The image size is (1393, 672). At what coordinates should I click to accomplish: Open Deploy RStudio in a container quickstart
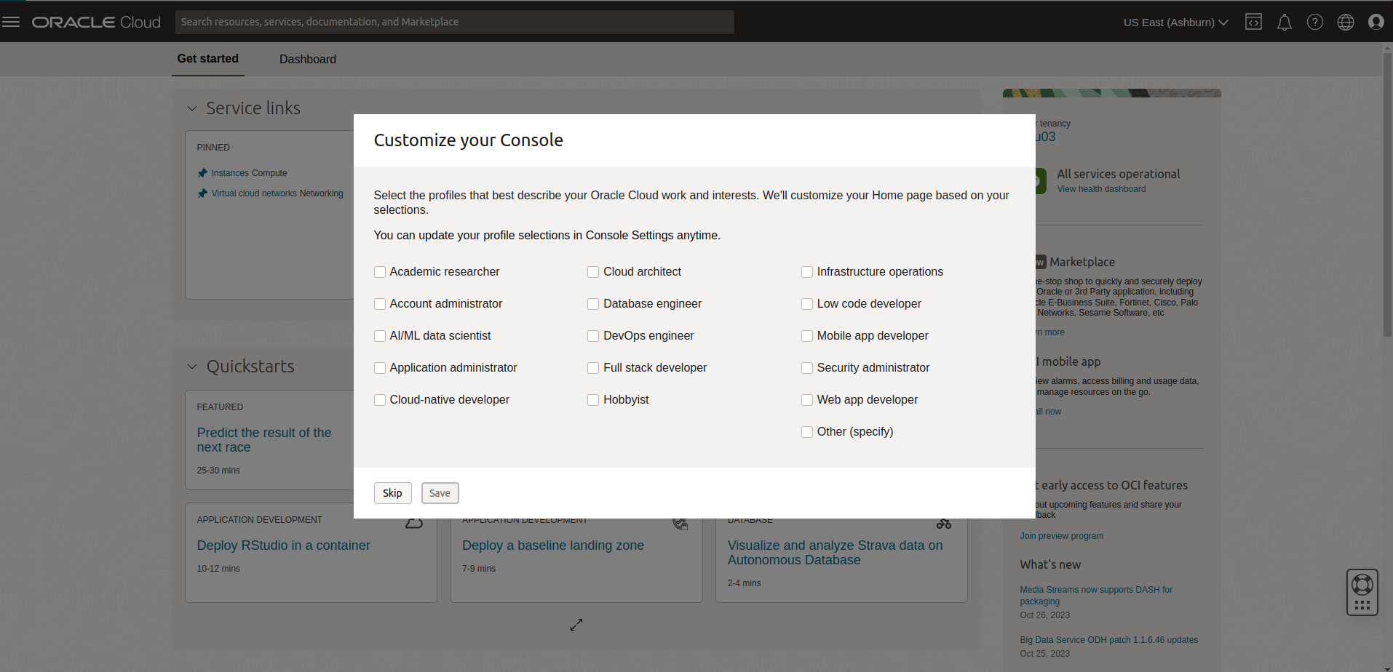click(283, 545)
